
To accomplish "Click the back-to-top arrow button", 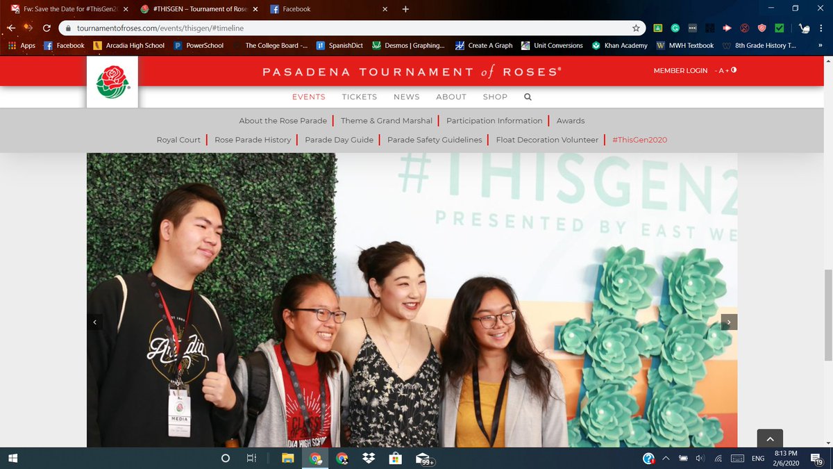I will point(770,438).
